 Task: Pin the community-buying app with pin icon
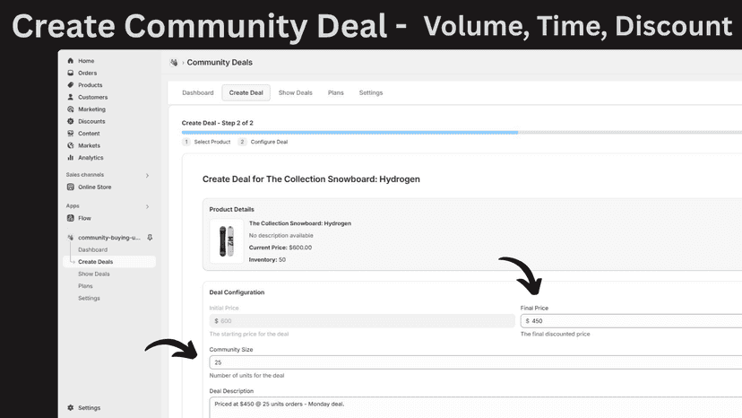(150, 238)
